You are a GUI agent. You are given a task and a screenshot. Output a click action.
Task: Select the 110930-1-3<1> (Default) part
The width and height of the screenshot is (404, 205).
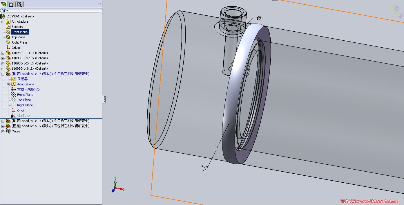point(30,58)
